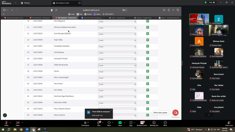Click the student ID 1231713036
Viewport: 235px width, 132px height.
[38, 65]
